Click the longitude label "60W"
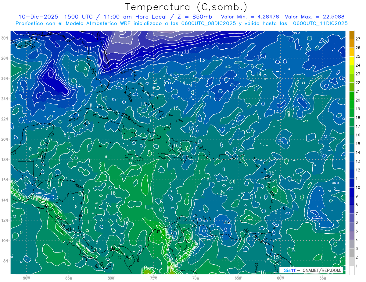The image size is (366, 282). pos(281,278)
